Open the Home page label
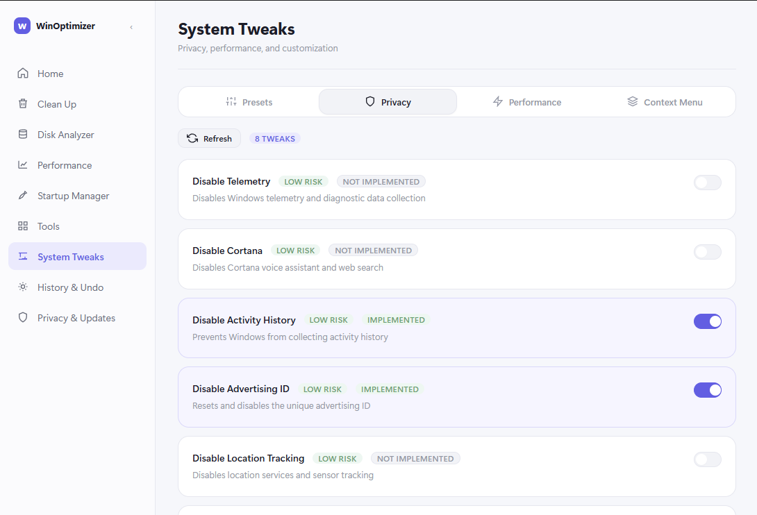Viewport: 757px width, 515px height. pos(50,74)
